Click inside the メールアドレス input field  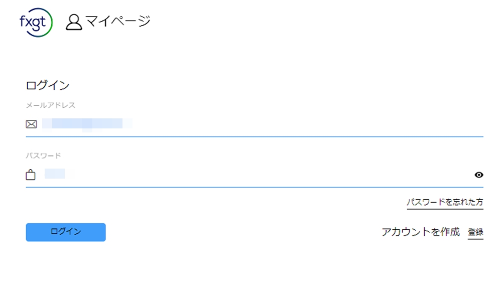pos(201,124)
